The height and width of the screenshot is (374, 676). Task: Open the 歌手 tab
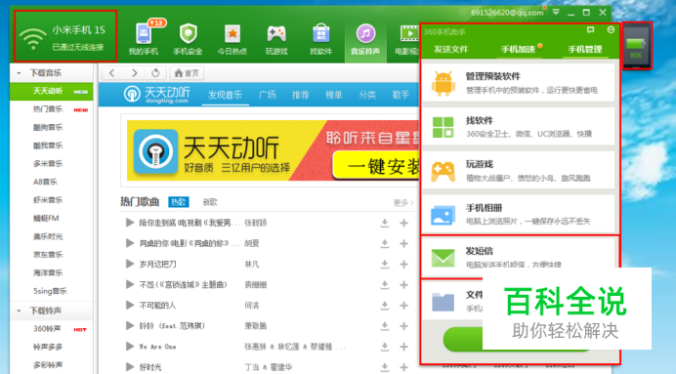[x=401, y=95]
